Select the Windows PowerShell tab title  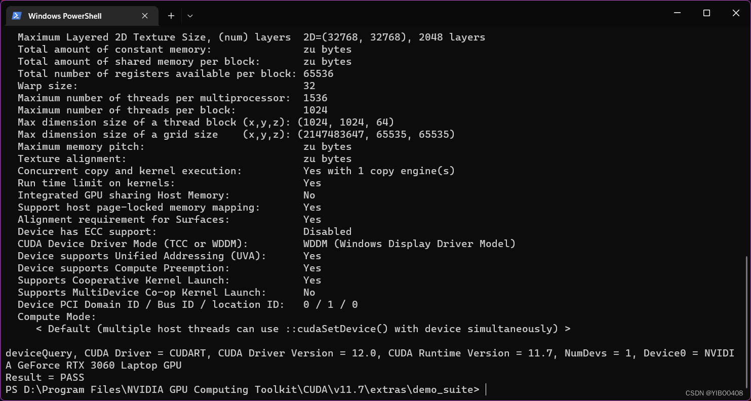(65, 16)
